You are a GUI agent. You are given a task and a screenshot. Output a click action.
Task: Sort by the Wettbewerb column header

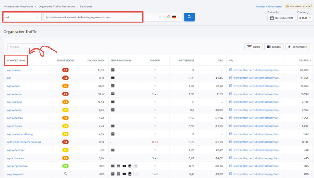(186, 61)
